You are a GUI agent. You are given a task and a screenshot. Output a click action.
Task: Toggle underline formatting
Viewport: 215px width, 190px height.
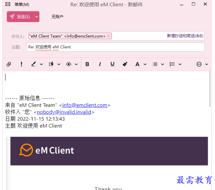[112, 64]
